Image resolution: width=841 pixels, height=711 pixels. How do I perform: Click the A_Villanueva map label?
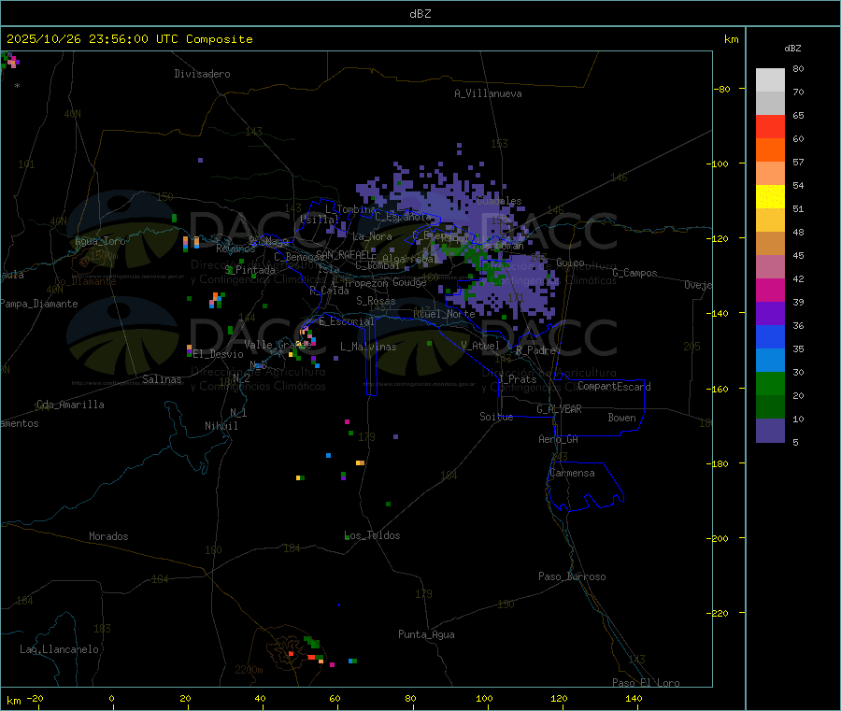coord(488,93)
